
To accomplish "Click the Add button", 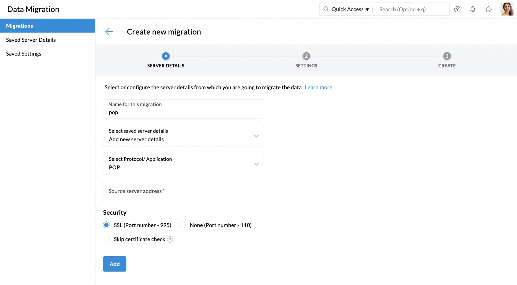I will tap(115, 264).
